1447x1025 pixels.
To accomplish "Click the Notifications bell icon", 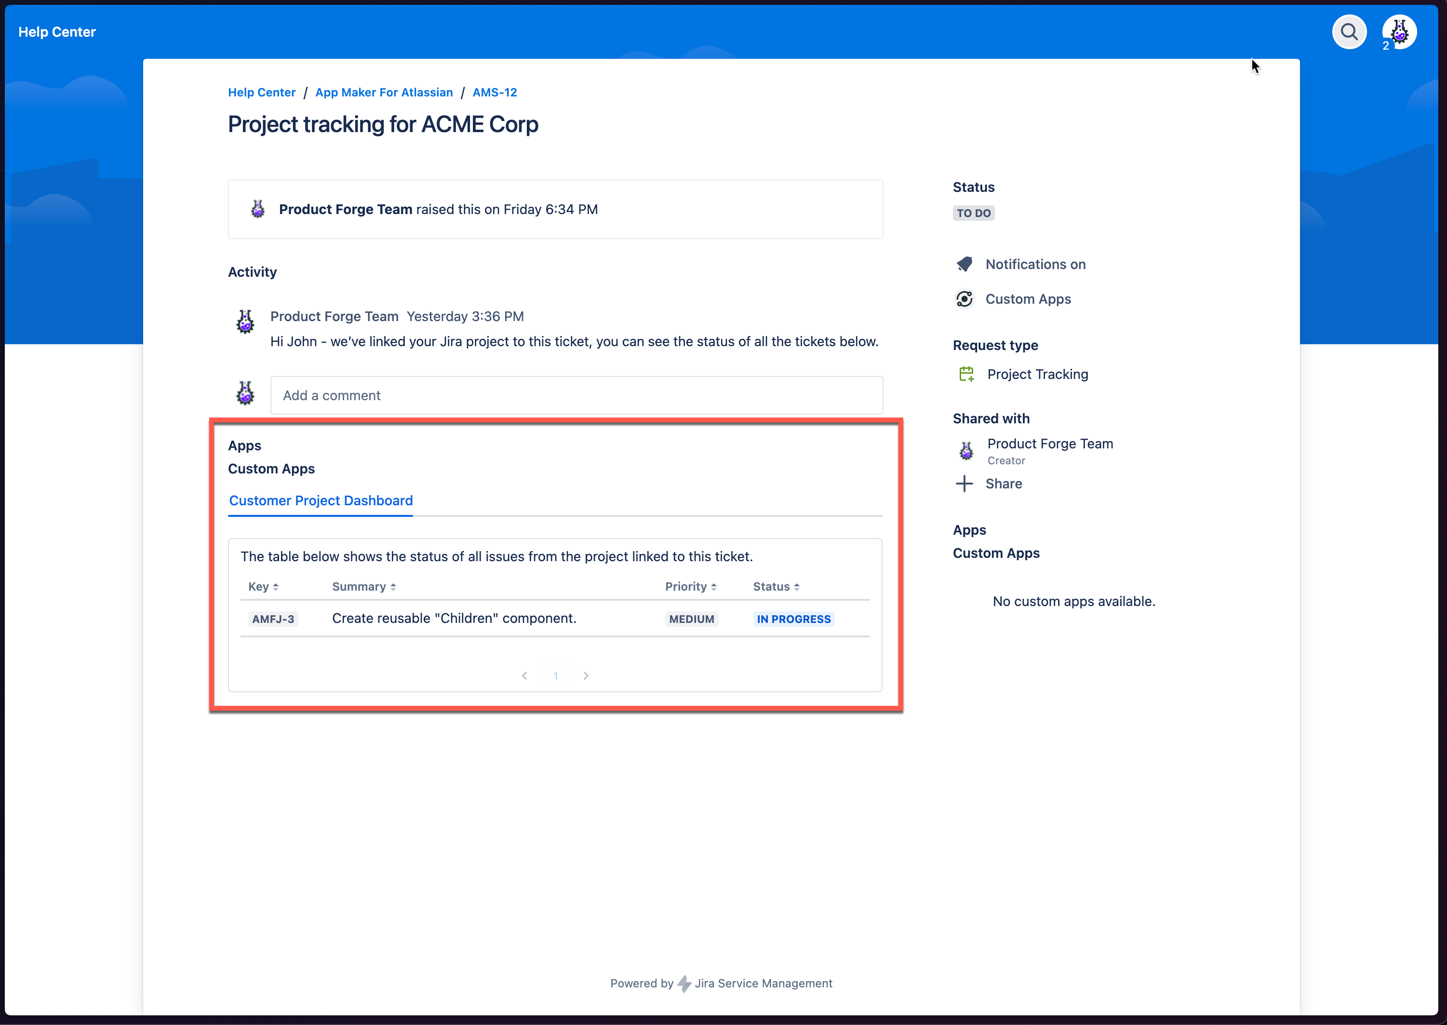I will tap(964, 265).
